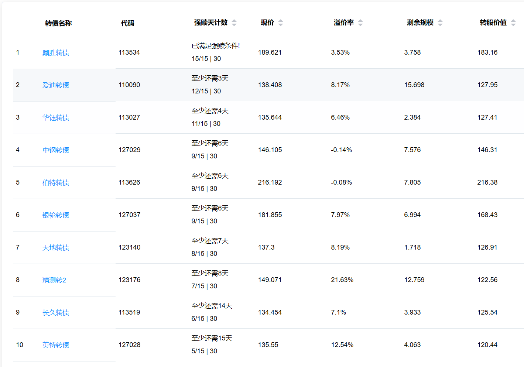
Task: Click the 剩余规模 sort arrows icon
Action: 440,23
